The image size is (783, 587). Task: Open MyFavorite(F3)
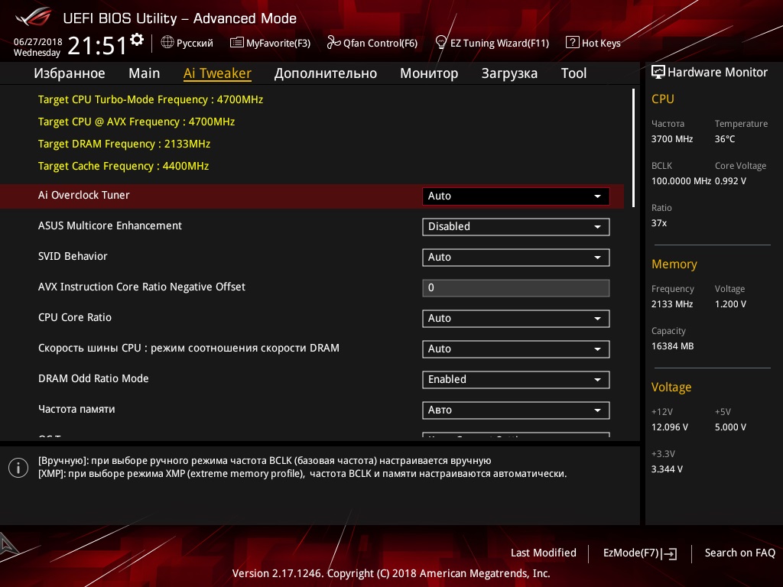tap(270, 43)
